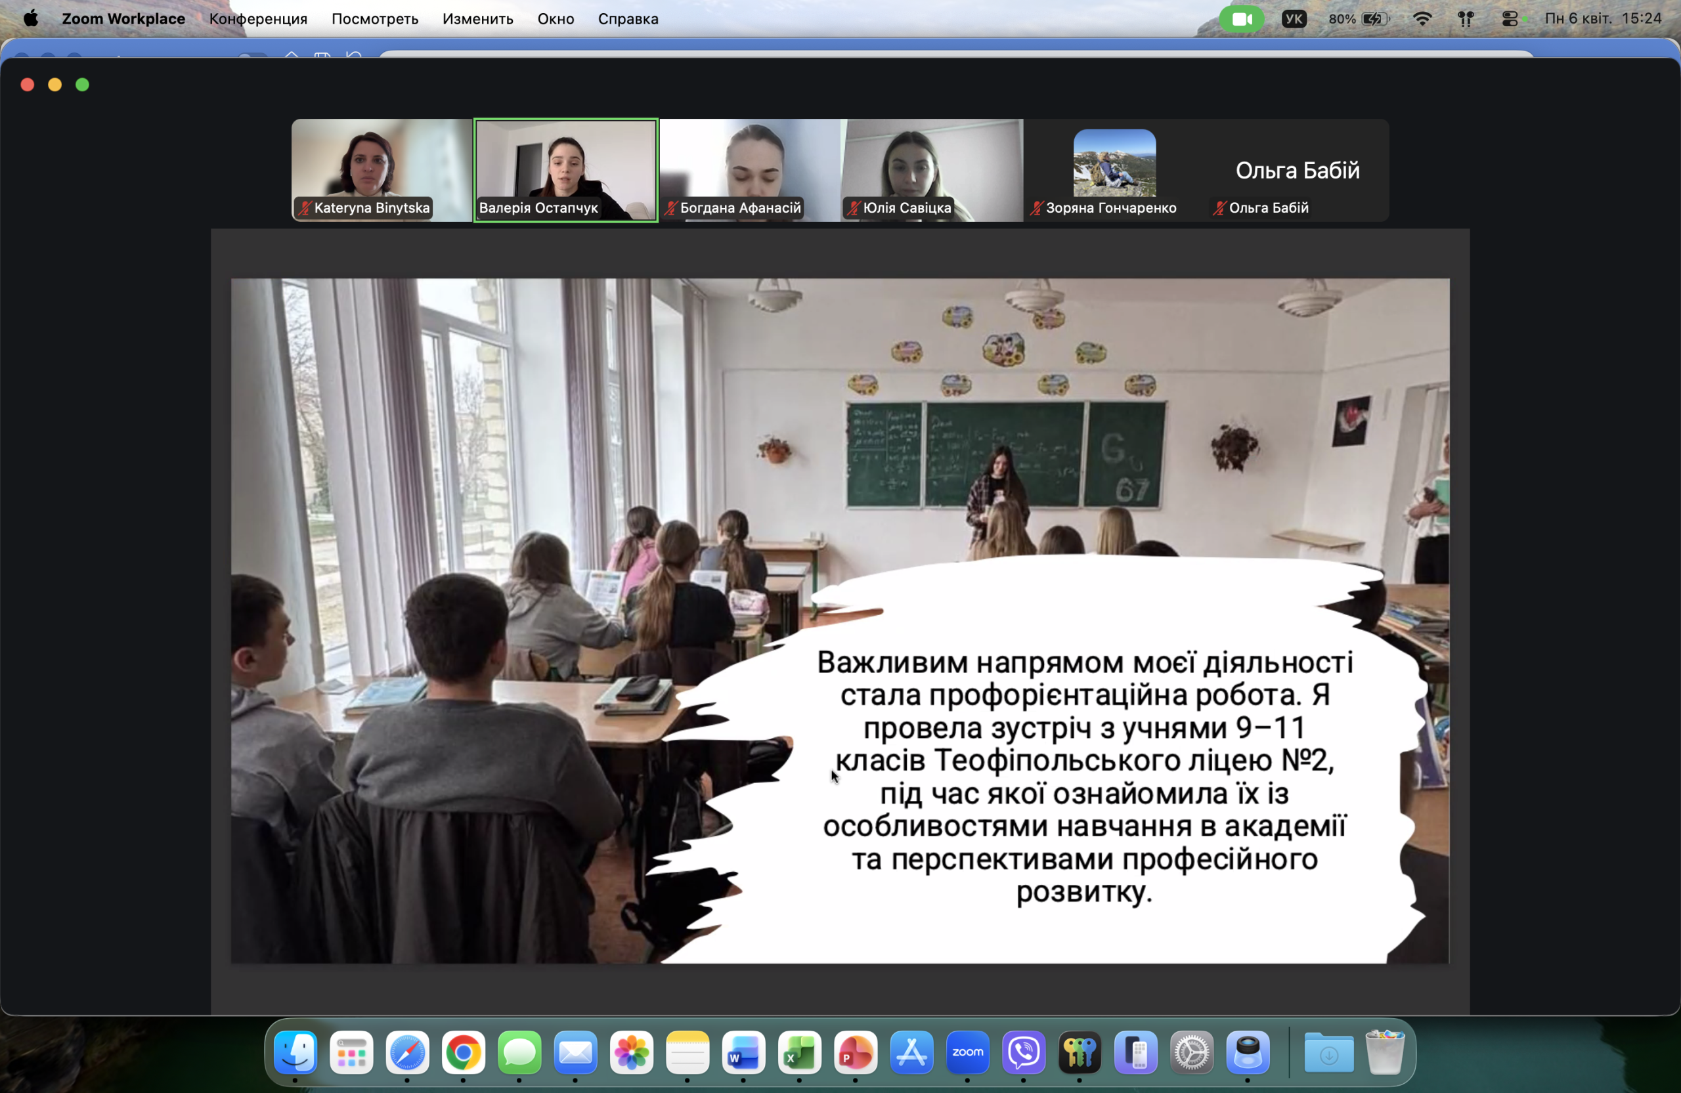
Task: Open Control Center in the menu bar
Action: (1510, 19)
